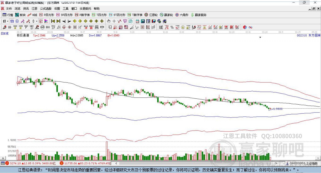Click the K线 toolbar button
This screenshot has height=173, width=321.
point(32,15)
